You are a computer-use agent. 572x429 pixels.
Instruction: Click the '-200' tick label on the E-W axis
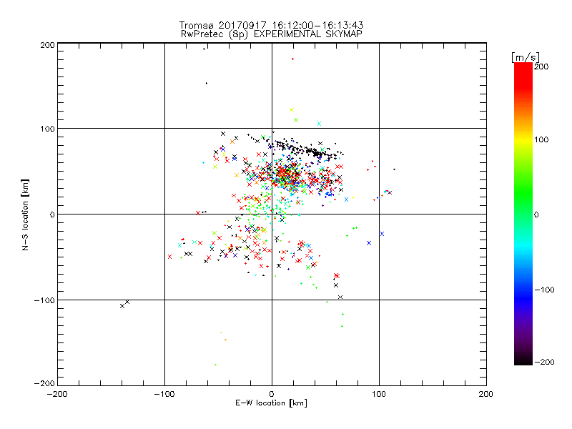tap(57, 394)
